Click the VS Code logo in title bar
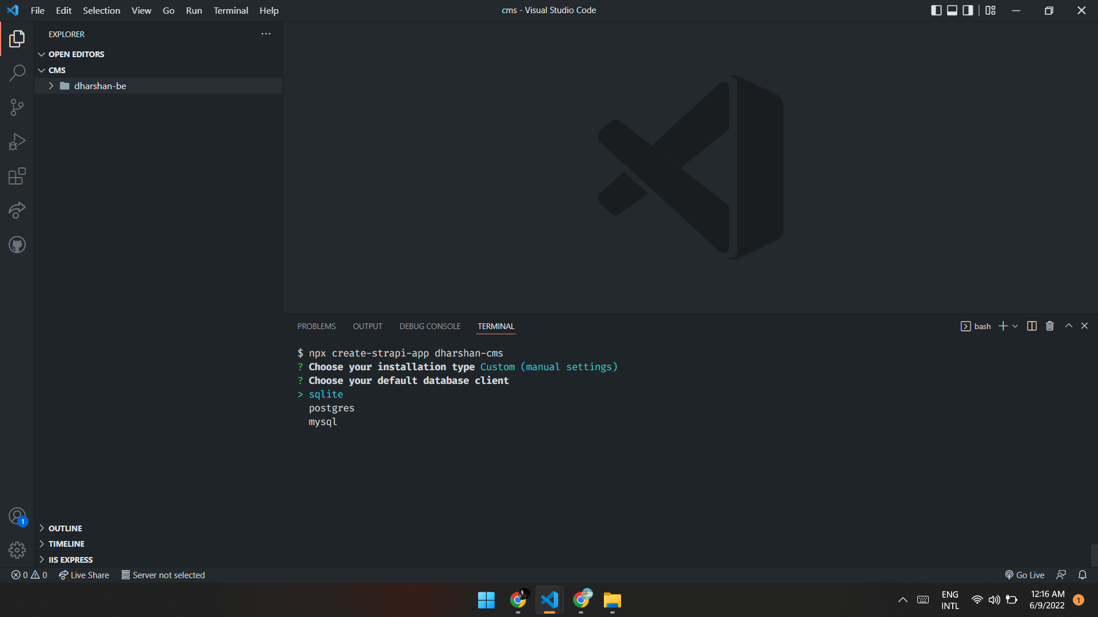This screenshot has height=617, width=1098. point(13,10)
